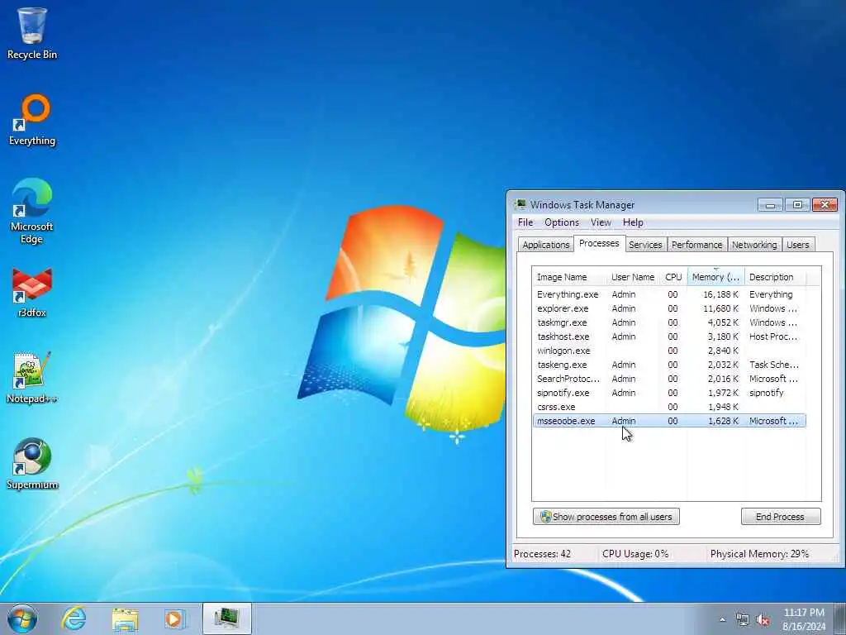Click the 11,680 K memory value
This screenshot has height=635, width=846.
(x=720, y=308)
